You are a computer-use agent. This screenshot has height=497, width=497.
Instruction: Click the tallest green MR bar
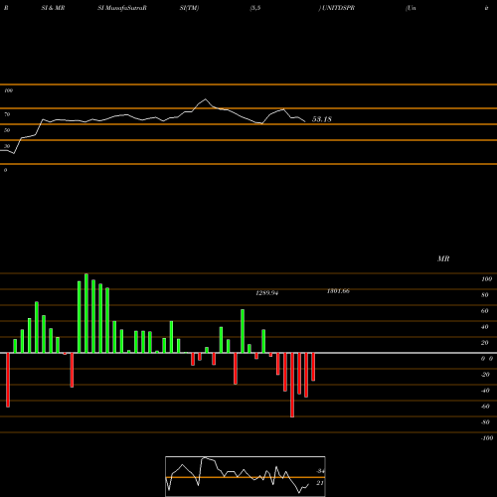pyautogui.click(x=86, y=313)
